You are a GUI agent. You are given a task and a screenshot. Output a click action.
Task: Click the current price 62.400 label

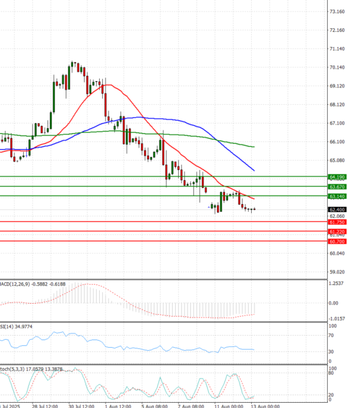[337, 210]
